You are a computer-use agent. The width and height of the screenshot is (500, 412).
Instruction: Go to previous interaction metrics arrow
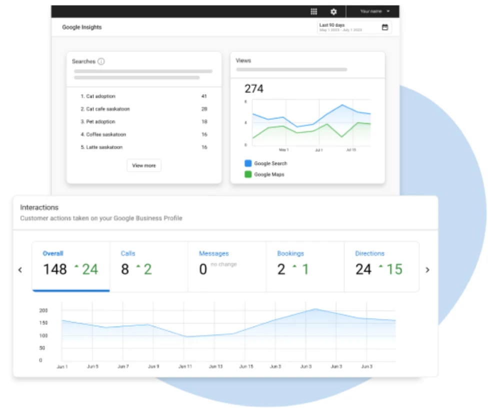20,270
